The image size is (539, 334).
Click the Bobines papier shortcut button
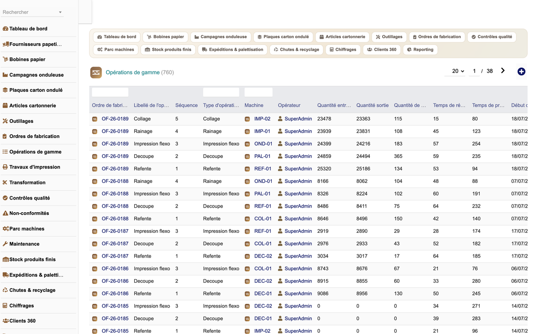tap(165, 37)
